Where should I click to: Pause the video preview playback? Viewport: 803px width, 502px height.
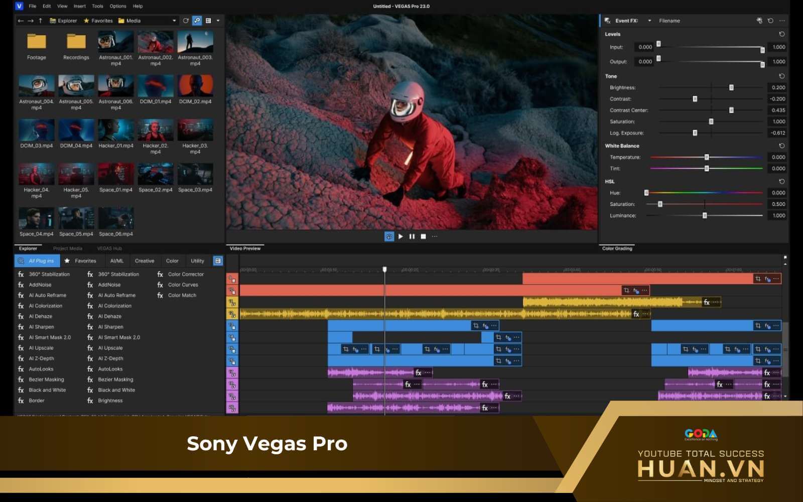tap(412, 236)
